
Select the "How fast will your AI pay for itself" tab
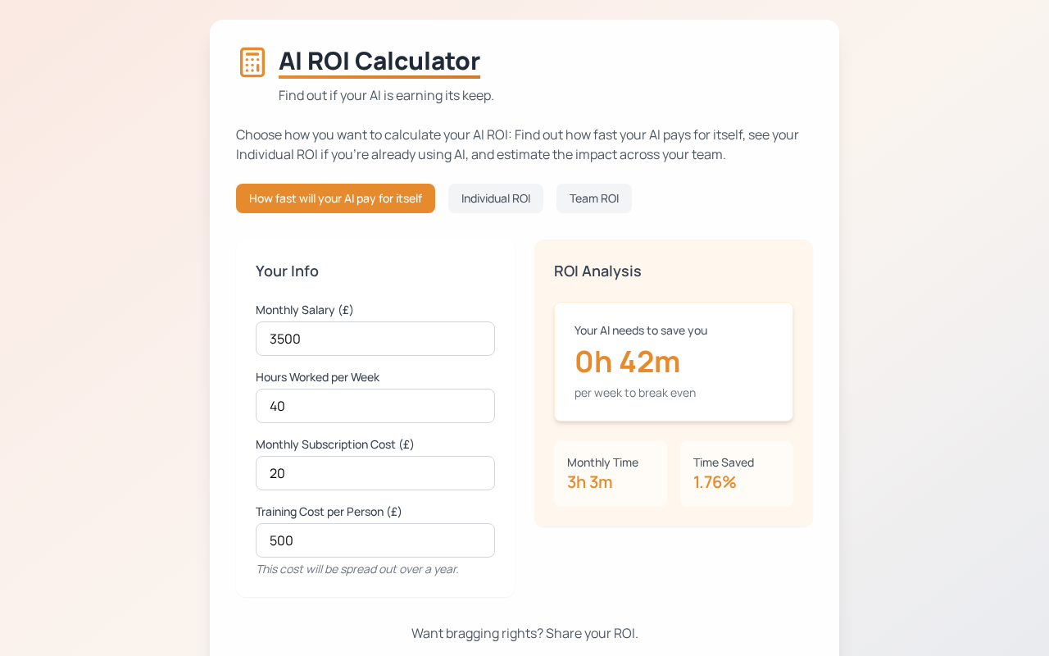pos(335,198)
